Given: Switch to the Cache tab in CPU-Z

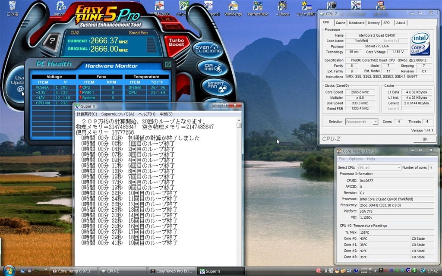Looking at the screenshot, I should tap(341, 23).
